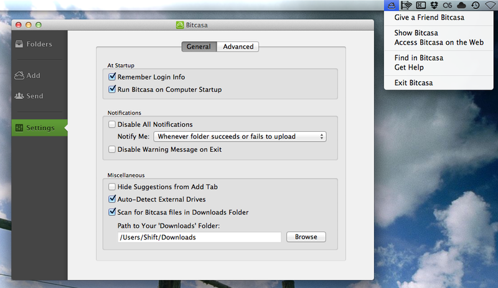Viewport: 498px width, 288px height.
Task: Toggle Run Bitcasa on Computer Startup
Action: click(x=112, y=89)
